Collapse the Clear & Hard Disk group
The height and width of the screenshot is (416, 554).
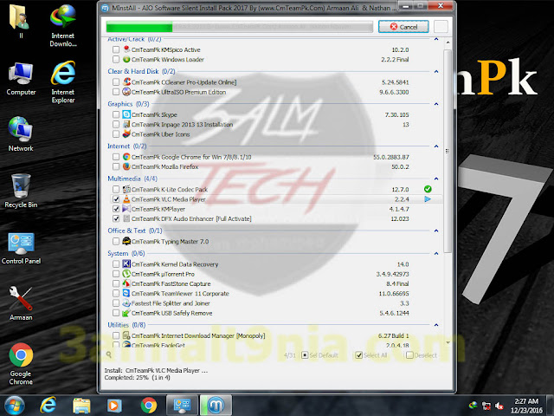(436, 71)
